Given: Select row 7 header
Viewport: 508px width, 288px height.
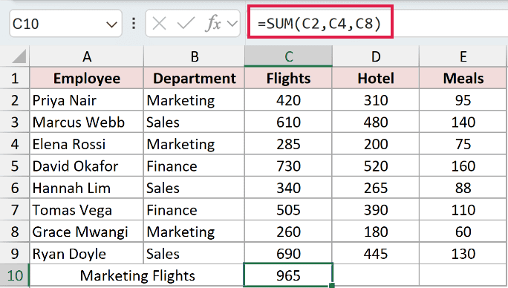Looking at the screenshot, I should click(15, 210).
